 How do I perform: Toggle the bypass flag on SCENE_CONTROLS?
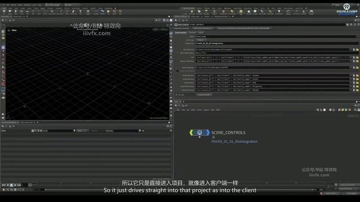191,132
